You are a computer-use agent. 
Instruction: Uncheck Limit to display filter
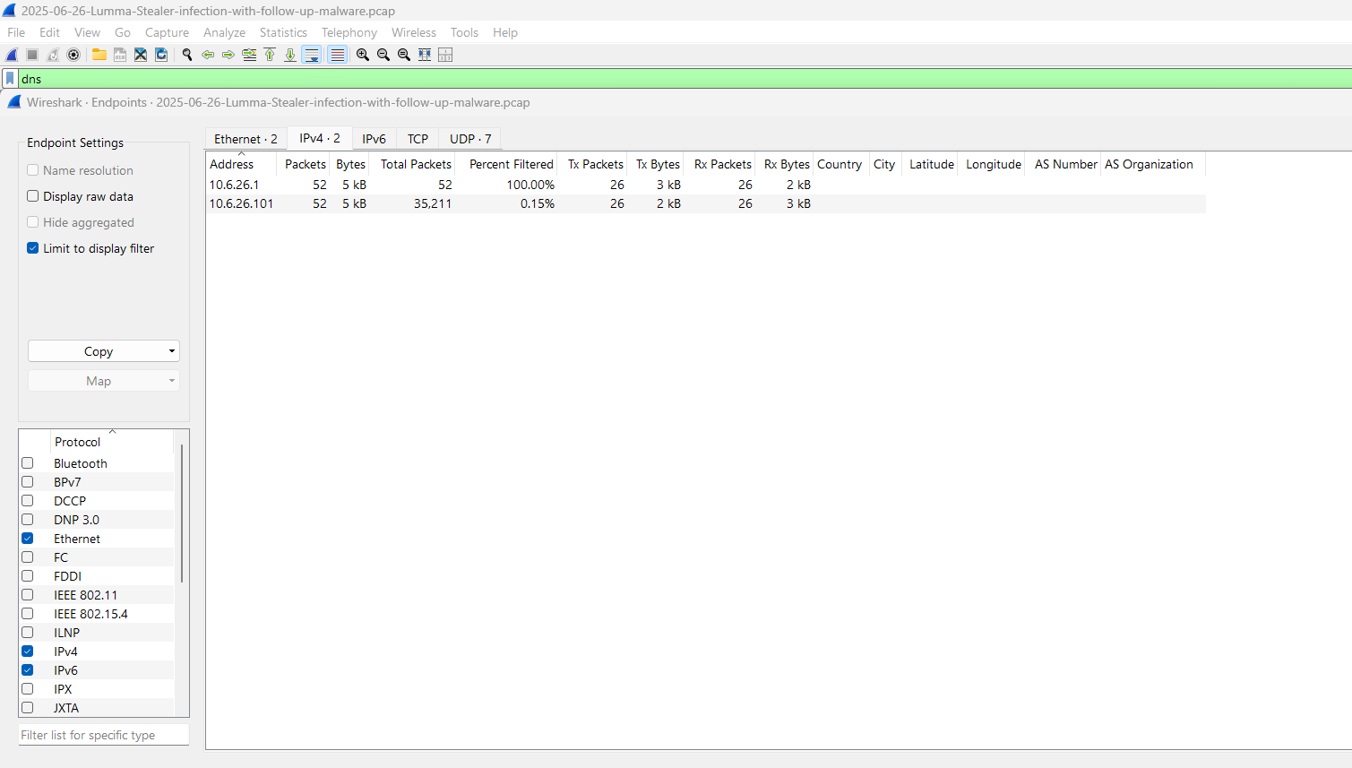(x=33, y=248)
